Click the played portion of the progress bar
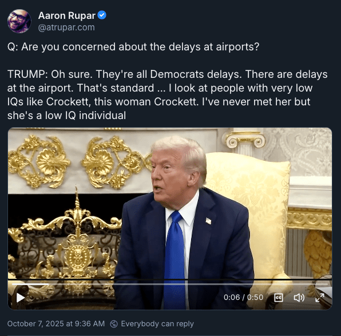 coord(30,284)
